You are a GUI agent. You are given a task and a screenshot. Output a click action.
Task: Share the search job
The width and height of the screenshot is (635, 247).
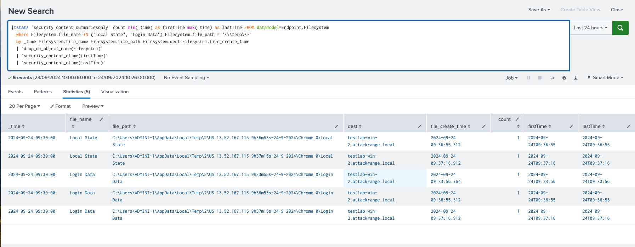point(553,78)
